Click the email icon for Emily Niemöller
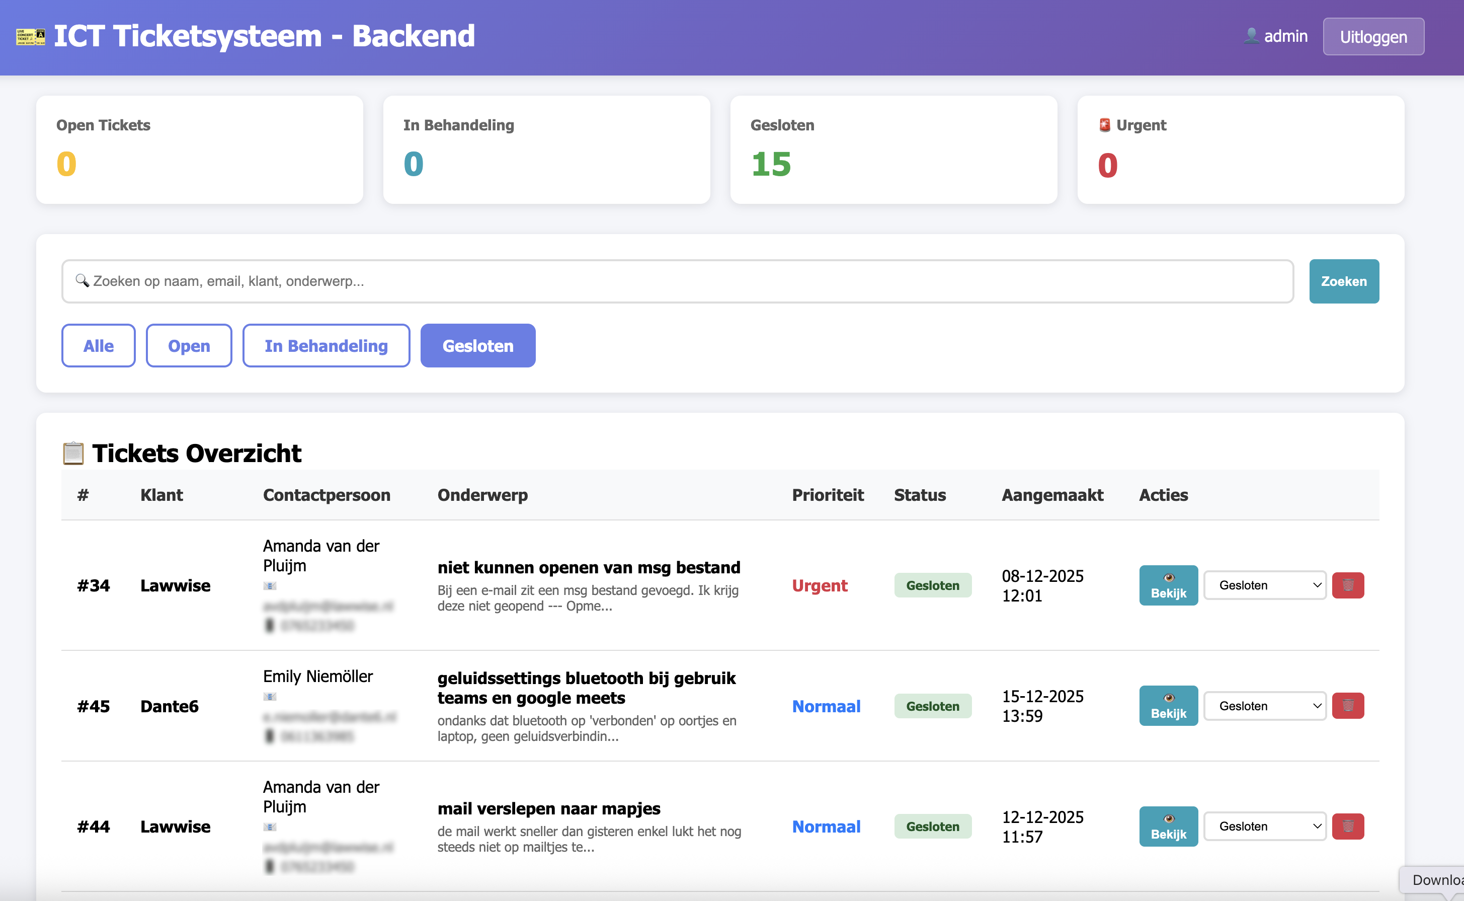1464x901 pixels. click(x=270, y=696)
